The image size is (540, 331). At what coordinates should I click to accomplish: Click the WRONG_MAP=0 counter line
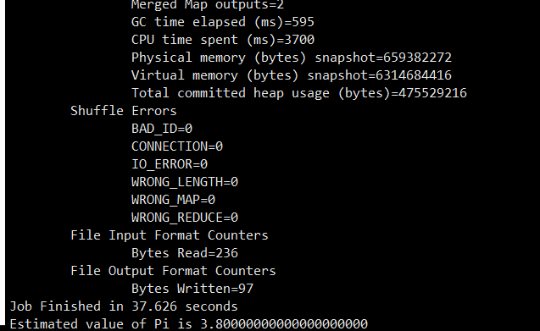pos(173,200)
